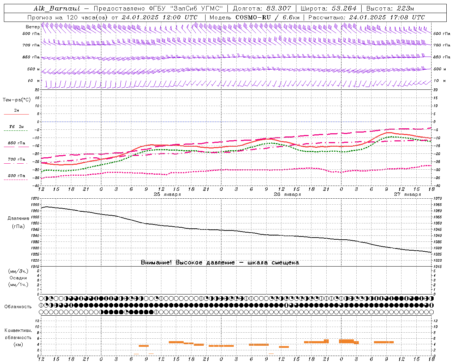Click the 'Широта: 53.264' value
This screenshot has width=452, height=362.
point(328,8)
